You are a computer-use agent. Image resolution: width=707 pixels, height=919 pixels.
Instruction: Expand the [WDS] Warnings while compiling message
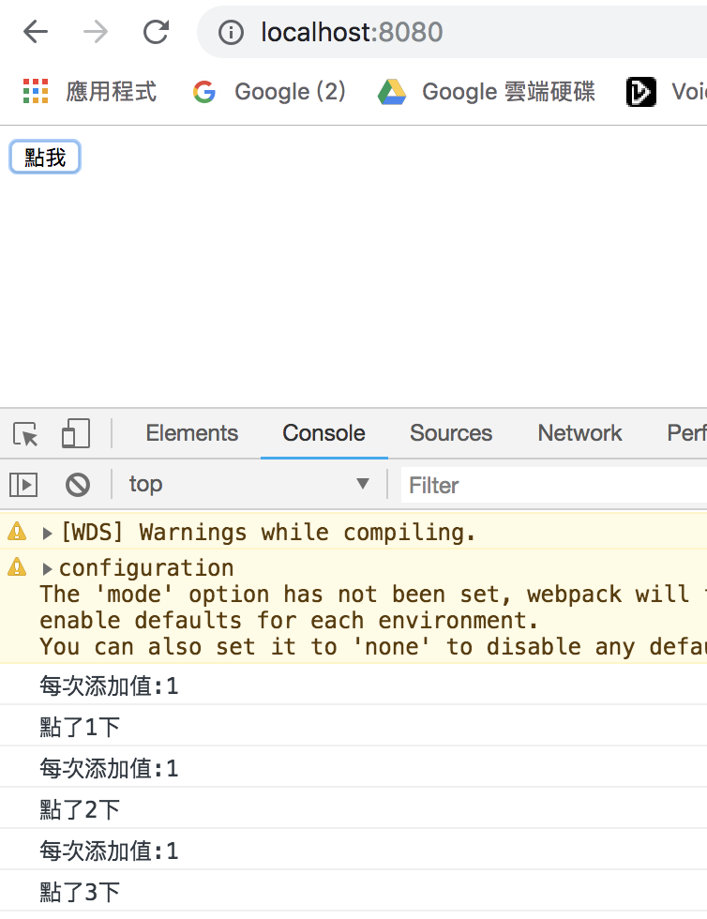(48, 533)
